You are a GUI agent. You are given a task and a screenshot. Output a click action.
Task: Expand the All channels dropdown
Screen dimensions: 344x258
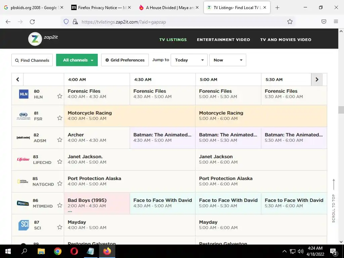(77, 60)
